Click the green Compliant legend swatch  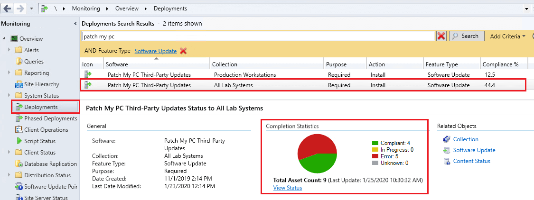point(375,143)
